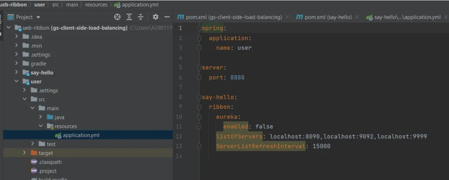Click the Spring icon on say-hello application.yml tab
This screenshot has height=180, width=449.
click(370, 18)
